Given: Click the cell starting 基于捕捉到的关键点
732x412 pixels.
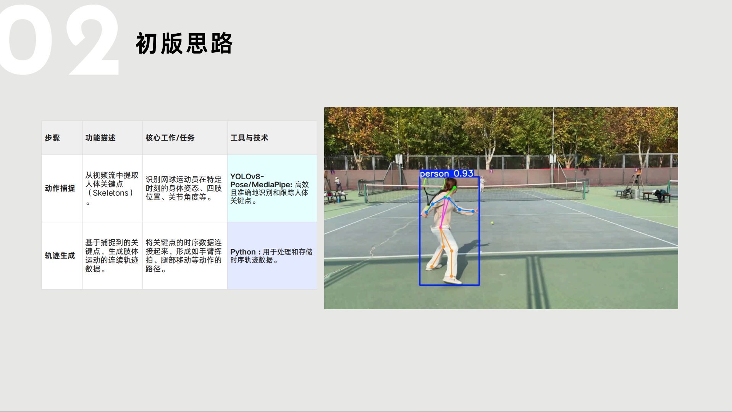Looking at the screenshot, I should click(112, 256).
